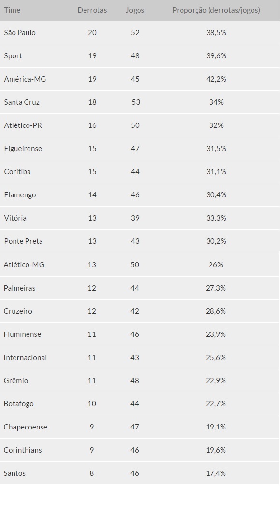Click the Derrotas column header
Viewport: 280px width, 526px height.
pos(92,10)
